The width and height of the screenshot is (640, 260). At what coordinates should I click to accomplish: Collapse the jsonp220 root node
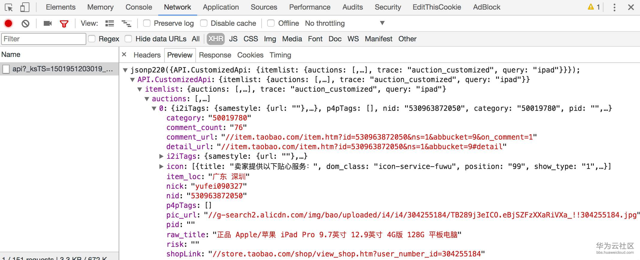click(x=126, y=70)
